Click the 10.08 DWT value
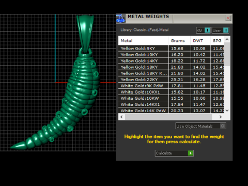Image resolution: width=248 pixels, height=186 pixels. click(199, 49)
